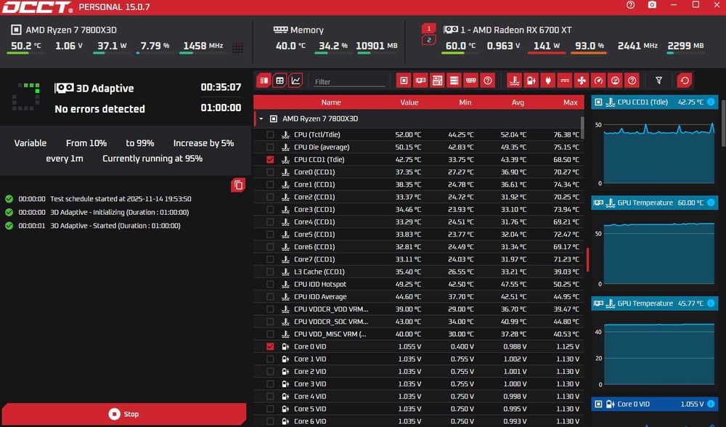The height and width of the screenshot is (427, 726).
Task: Switch to the graph layout view icon
Action: (x=295, y=81)
